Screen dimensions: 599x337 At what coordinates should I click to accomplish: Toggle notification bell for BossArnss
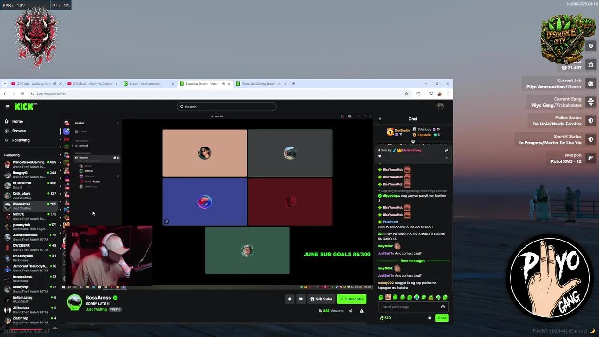(x=289, y=299)
